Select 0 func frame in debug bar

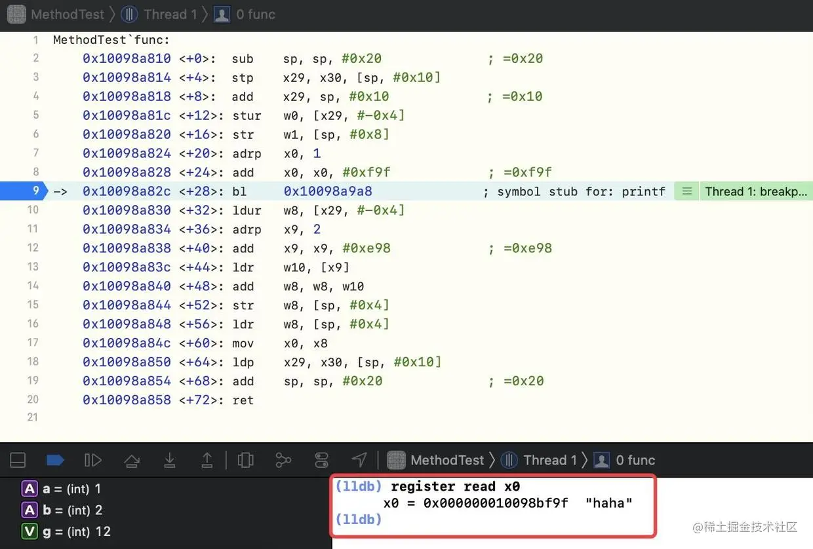coord(624,460)
